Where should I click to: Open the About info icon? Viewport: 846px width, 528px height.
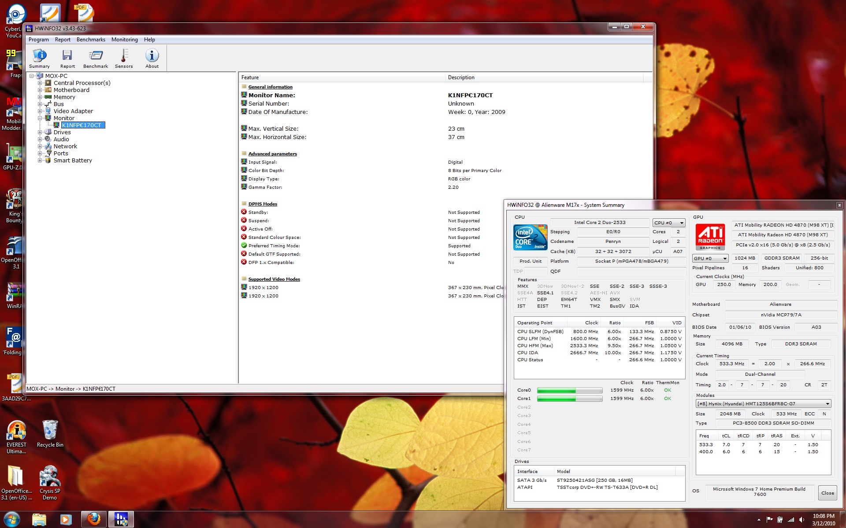tap(152, 59)
